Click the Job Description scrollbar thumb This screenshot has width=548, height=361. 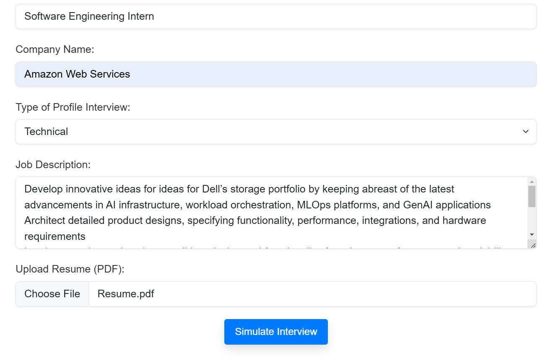pos(532,196)
